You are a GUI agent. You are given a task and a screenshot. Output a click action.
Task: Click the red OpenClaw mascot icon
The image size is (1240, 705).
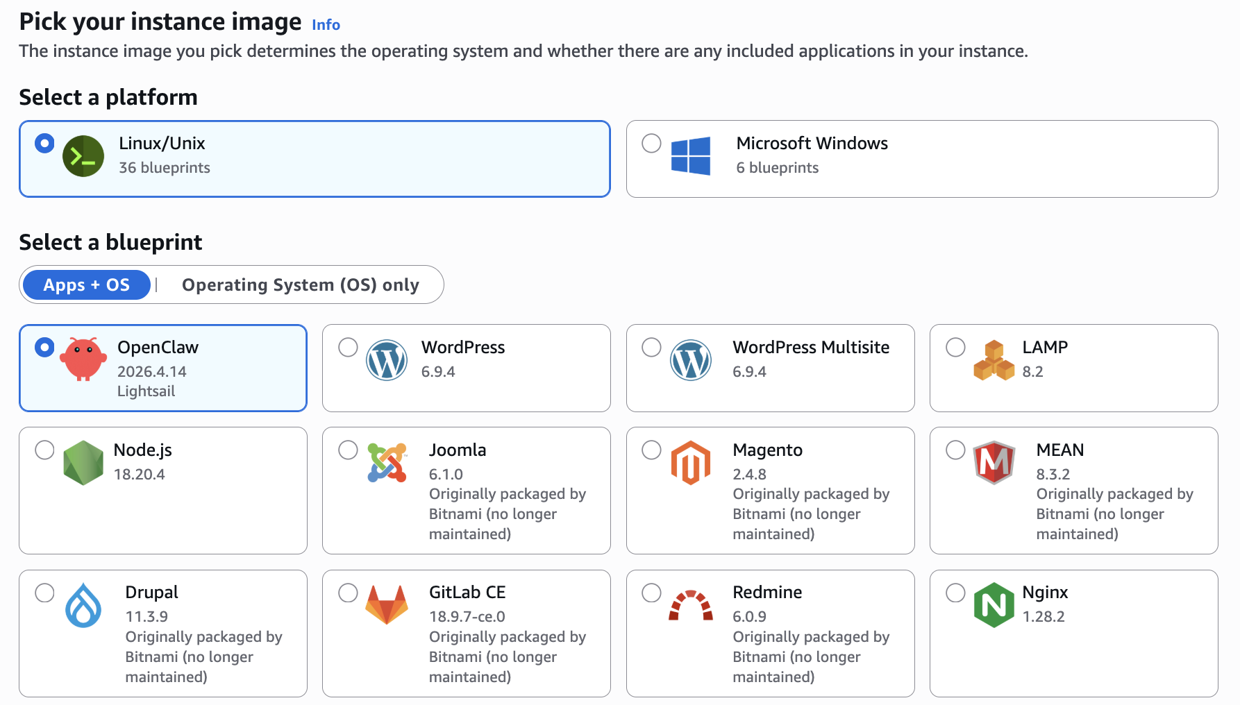point(83,359)
